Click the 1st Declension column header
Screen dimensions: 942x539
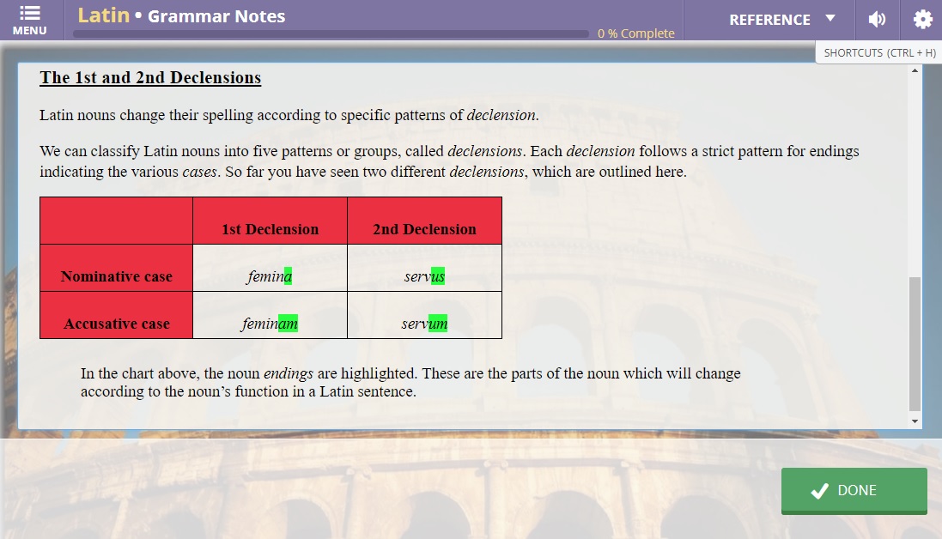[x=270, y=230]
